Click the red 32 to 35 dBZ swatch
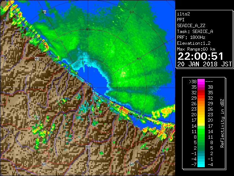Screen dimensions: 234x176 click(x=201, y=93)
